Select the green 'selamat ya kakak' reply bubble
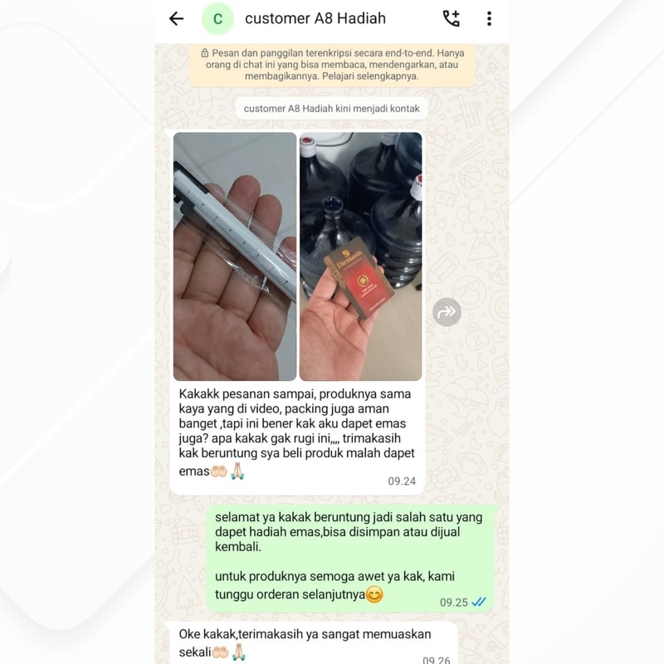The image size is (664, 664). (x=350, y=558)
